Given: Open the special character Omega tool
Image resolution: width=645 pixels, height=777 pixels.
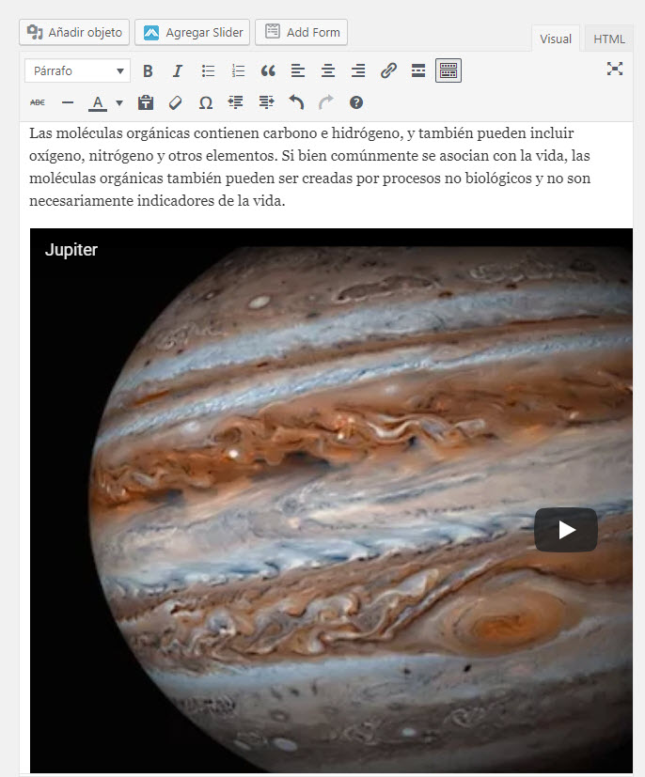Looking at the screenshot, I should [206, 102].
